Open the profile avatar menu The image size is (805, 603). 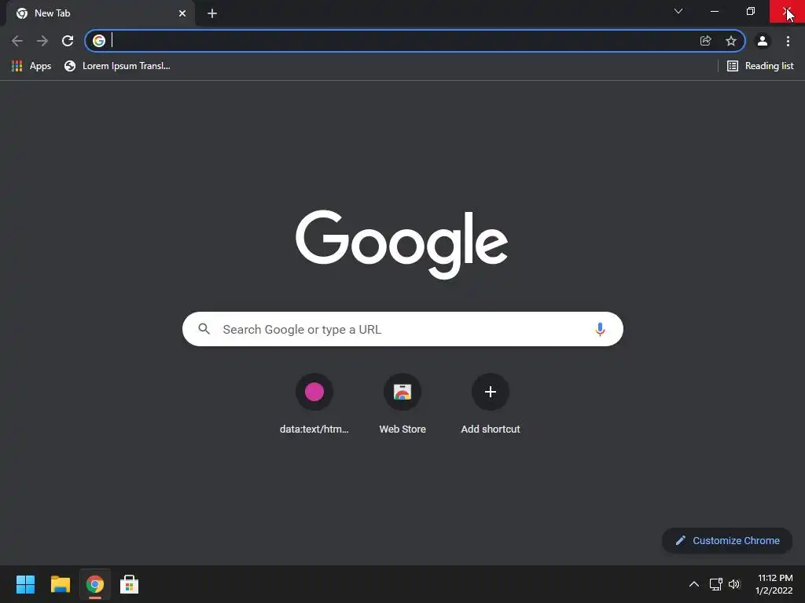pos(763,41)
